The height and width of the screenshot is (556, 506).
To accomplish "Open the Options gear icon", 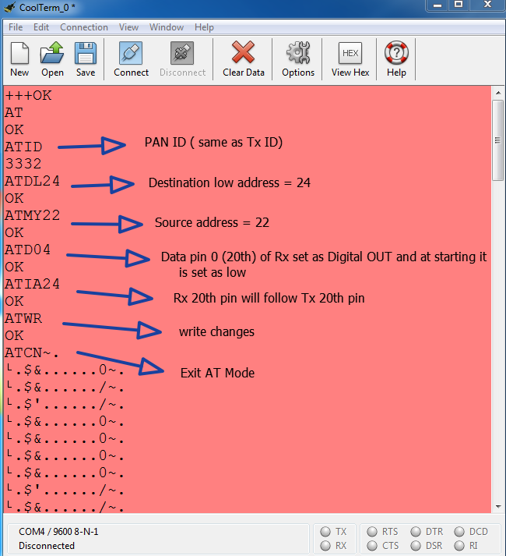I will click(298, 55).
